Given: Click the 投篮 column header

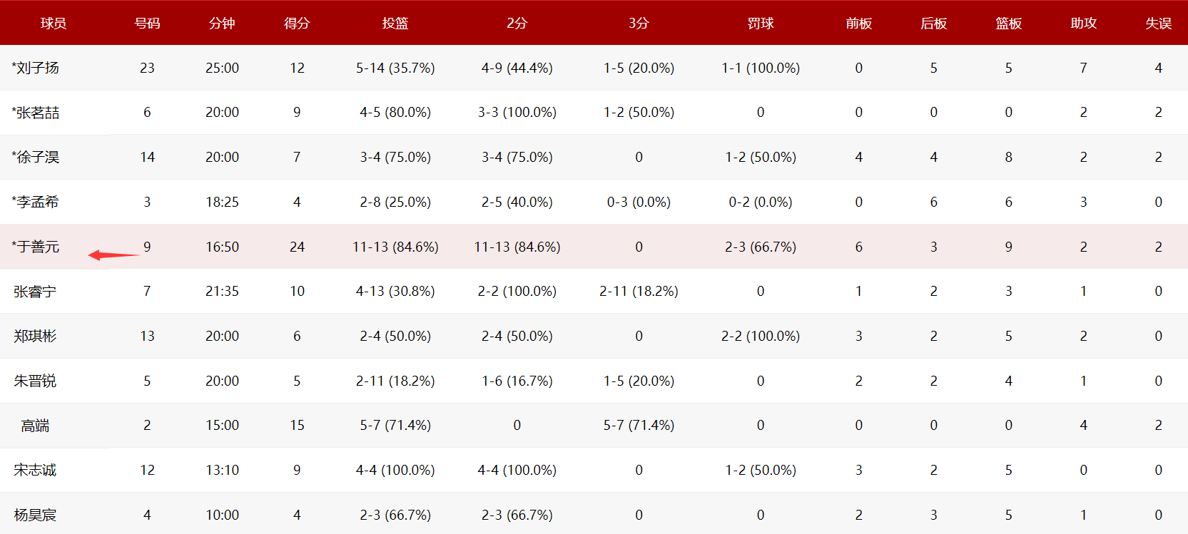Looking at the screenshot, I should point(395,24).
